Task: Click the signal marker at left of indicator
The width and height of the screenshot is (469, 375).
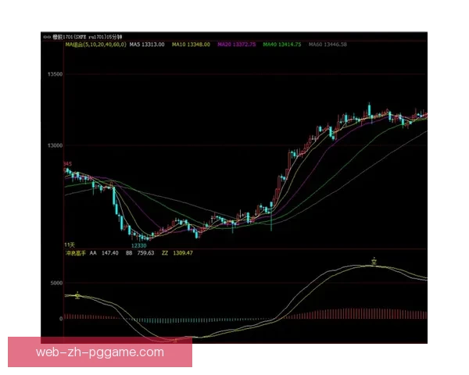Action: (77, 295)
